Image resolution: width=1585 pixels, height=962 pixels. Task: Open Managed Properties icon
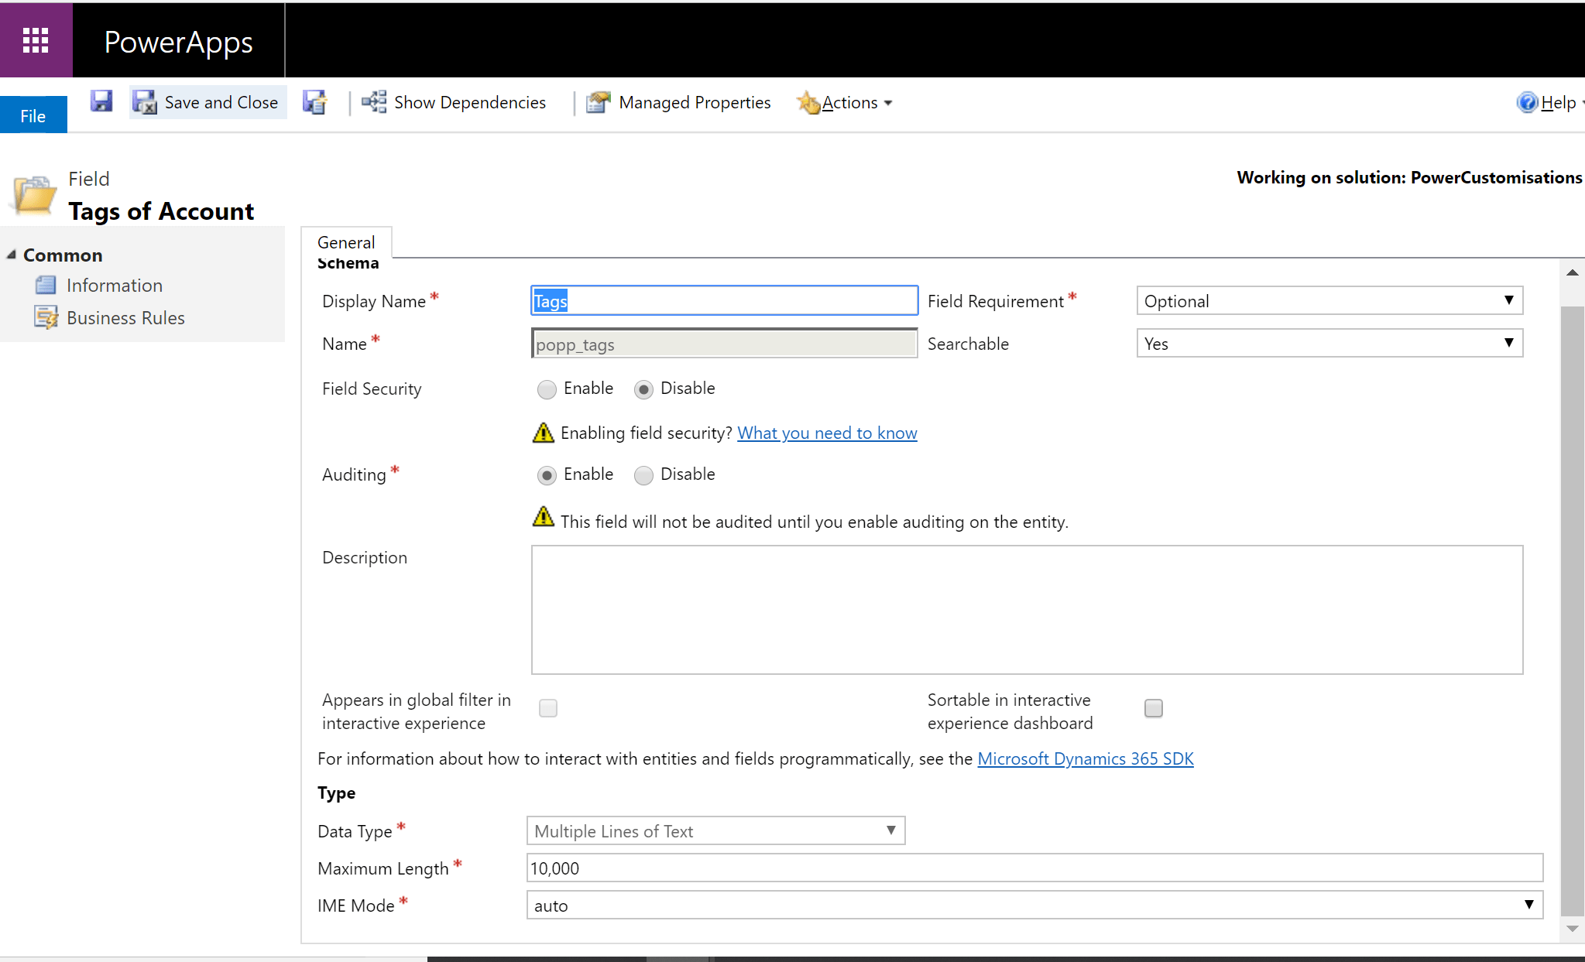[598, 102]
